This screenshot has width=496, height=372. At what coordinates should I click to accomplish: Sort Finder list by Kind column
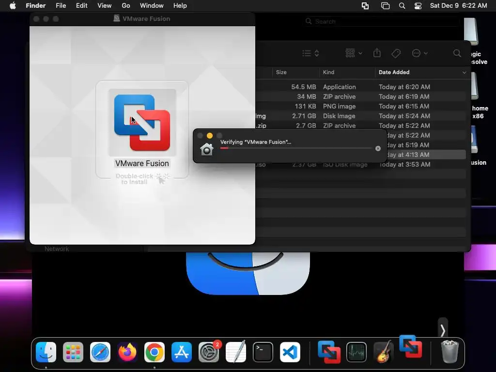pyautogui.click(x=328, y=72)
